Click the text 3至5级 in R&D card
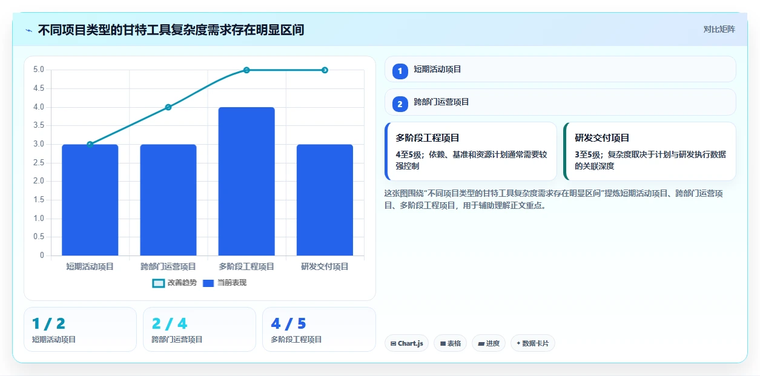Image resolution: width=760 pixels, height=376 pixels. point(588,154)
